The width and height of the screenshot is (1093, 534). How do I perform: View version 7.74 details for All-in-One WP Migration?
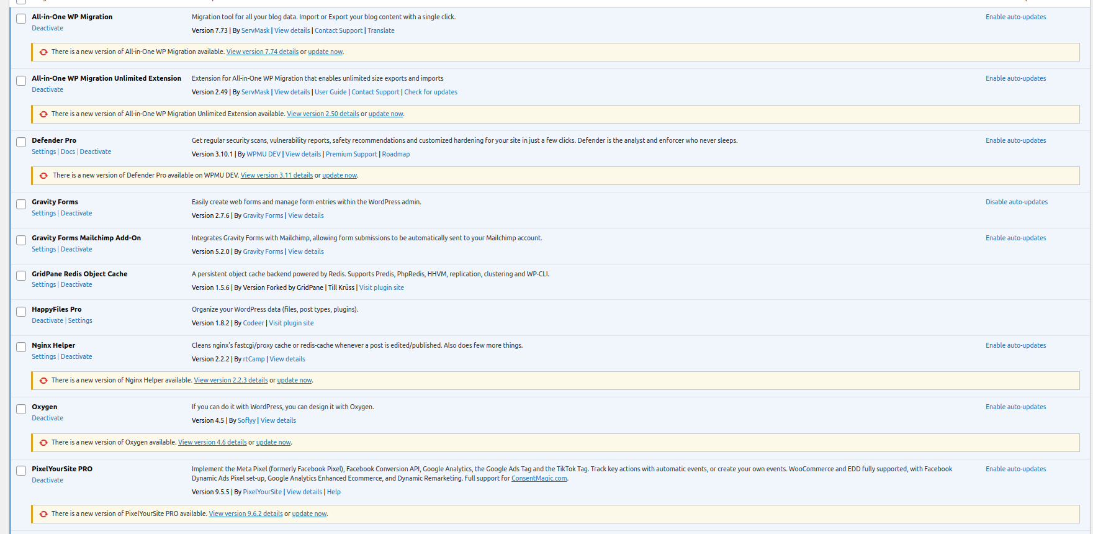[x=262, y=52]
